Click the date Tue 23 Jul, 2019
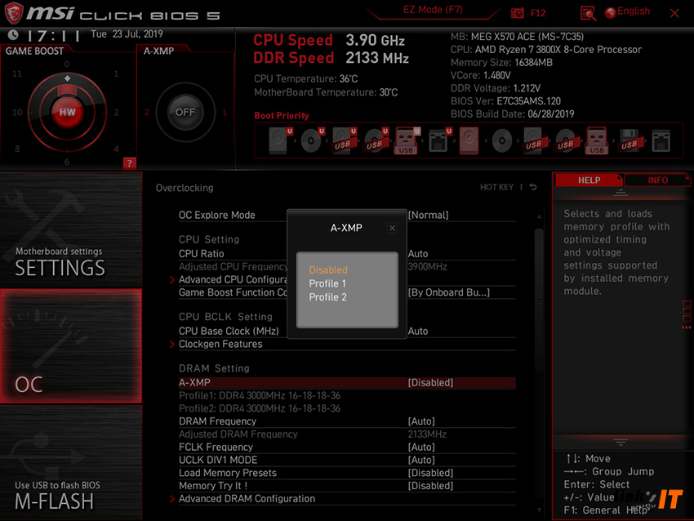This screenshot has width=694, height=521. (127, 34)
